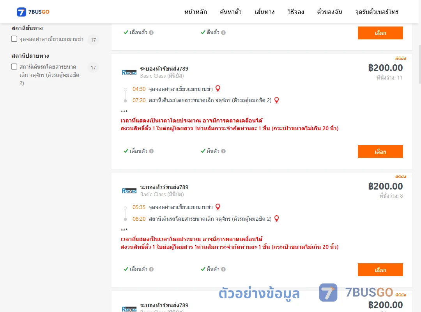Click info icon beside คืนตั๋ว in 05:35 card
The height and width of the screenshot is (312, 421).
click(x=223, y=269)
